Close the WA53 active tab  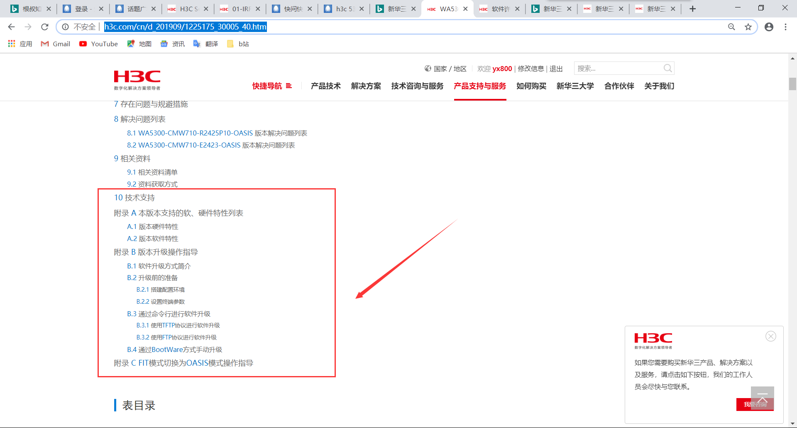(x=465, y=9)
